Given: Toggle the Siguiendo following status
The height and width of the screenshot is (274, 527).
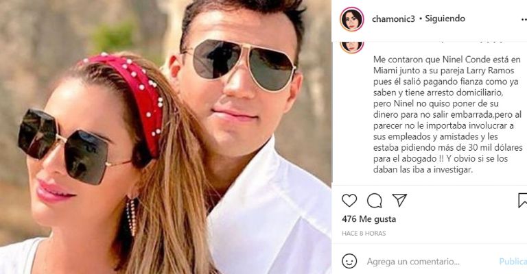Looking at the screenshot, I should pyautogui.click(x=445, y=18).
